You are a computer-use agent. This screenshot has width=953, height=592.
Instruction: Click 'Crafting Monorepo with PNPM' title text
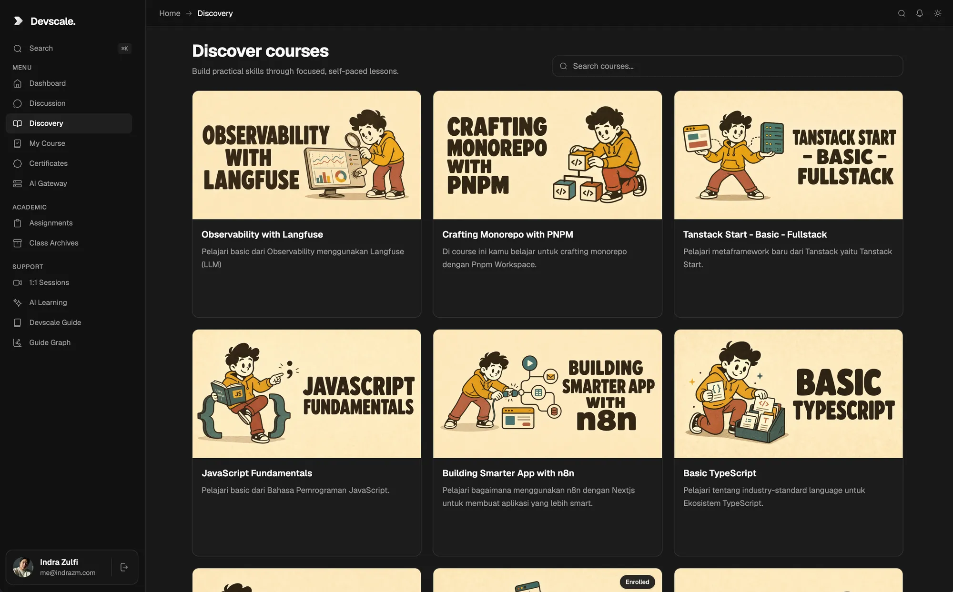(x=507, y=234)
